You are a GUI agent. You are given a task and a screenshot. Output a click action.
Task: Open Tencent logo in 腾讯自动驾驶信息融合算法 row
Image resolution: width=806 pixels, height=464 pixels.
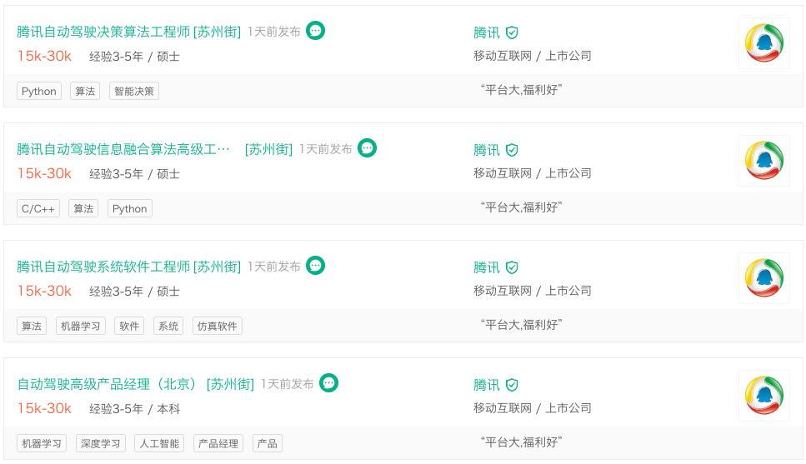coord(763,161)
